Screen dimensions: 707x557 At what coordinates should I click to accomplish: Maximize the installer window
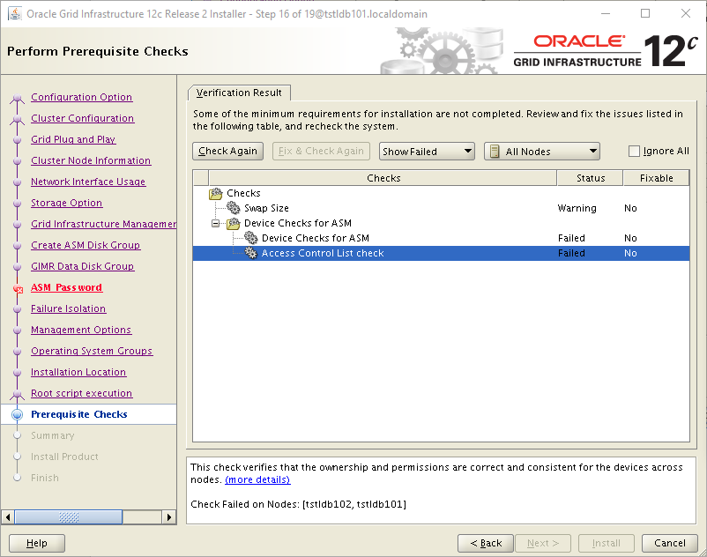tap(645, 13)
